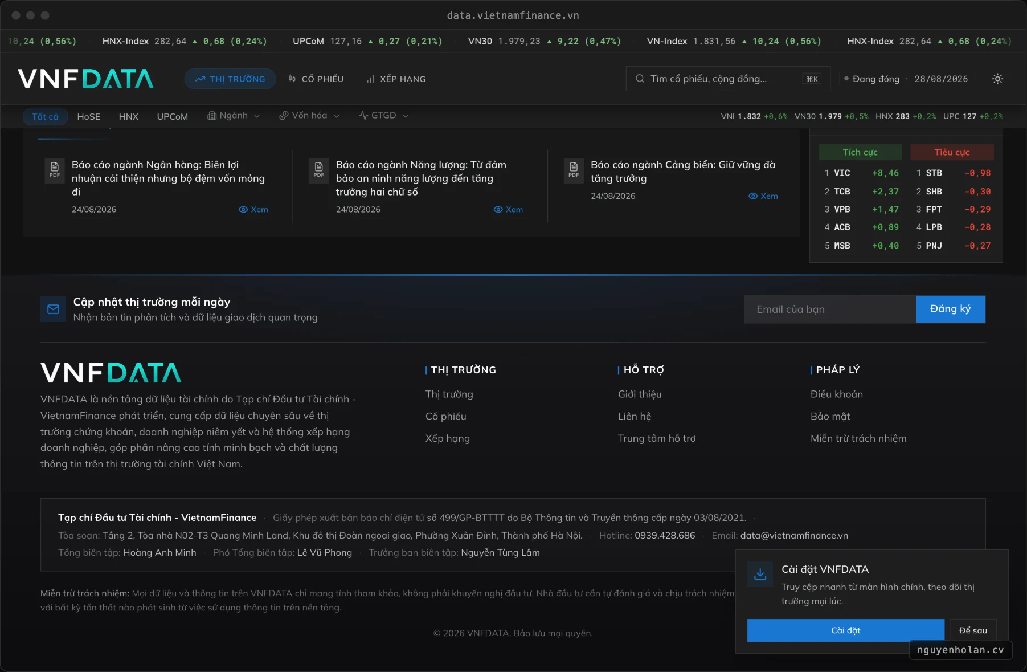View the Cảng biển report via Xem
1027x672 pixels.
763,196
